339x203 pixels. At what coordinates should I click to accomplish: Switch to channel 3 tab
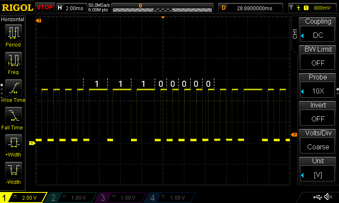point(121,198)
